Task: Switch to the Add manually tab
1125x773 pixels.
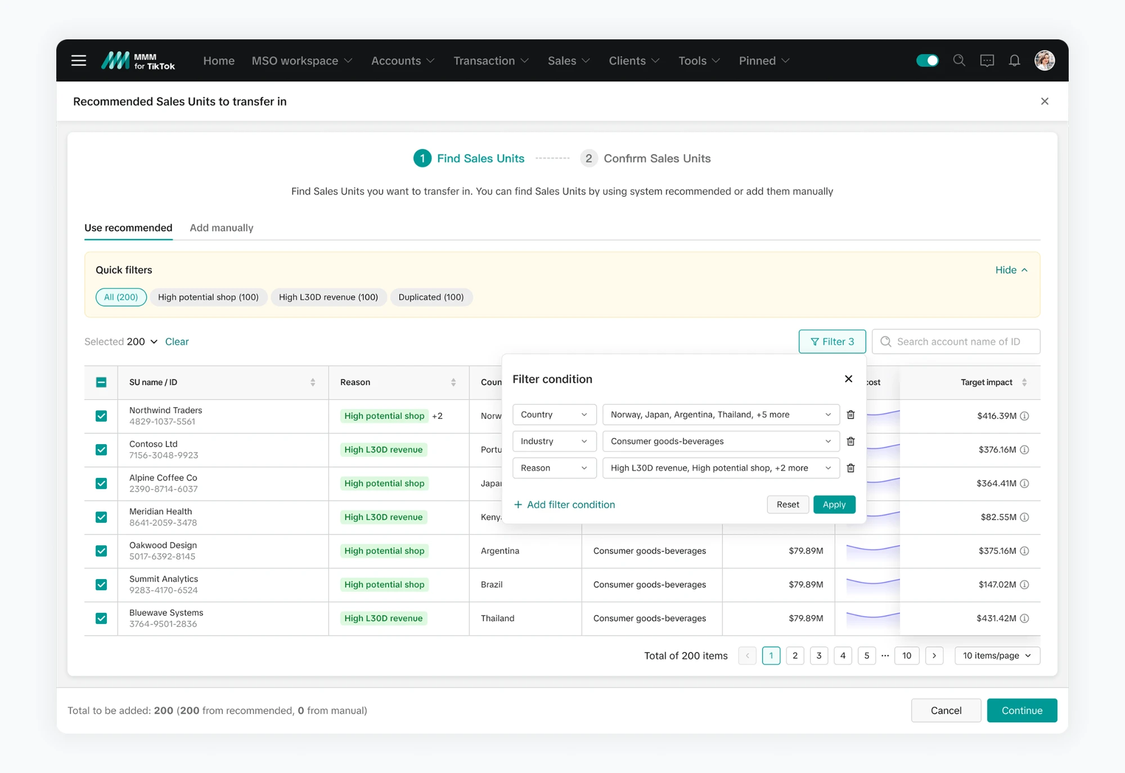Action: [222, 228]
